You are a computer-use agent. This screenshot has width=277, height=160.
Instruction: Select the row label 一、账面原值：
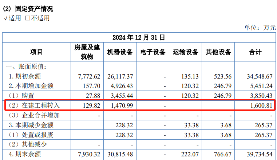click(x=27, y=67)
